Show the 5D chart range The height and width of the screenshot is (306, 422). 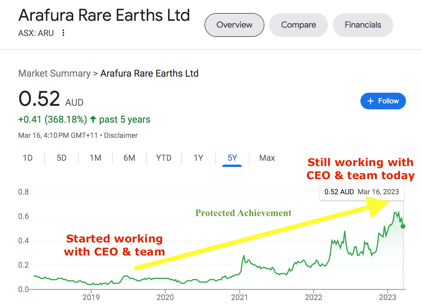(62, 158)
